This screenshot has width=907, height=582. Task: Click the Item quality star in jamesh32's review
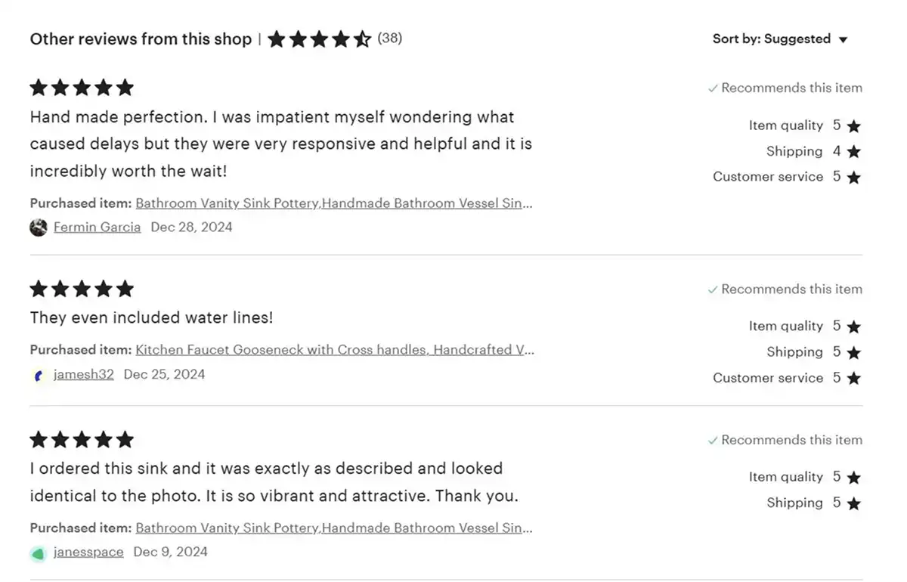pyautogui.click(x=854, y=326)
